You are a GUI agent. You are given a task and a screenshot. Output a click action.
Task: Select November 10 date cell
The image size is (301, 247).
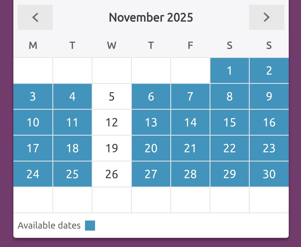pos(33,122)
